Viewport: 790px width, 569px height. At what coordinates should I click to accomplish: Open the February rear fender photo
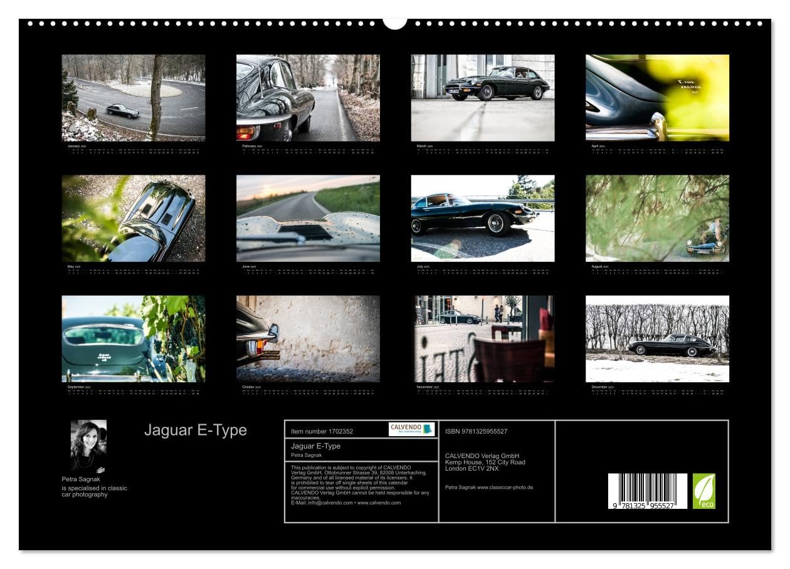point(308,98)
